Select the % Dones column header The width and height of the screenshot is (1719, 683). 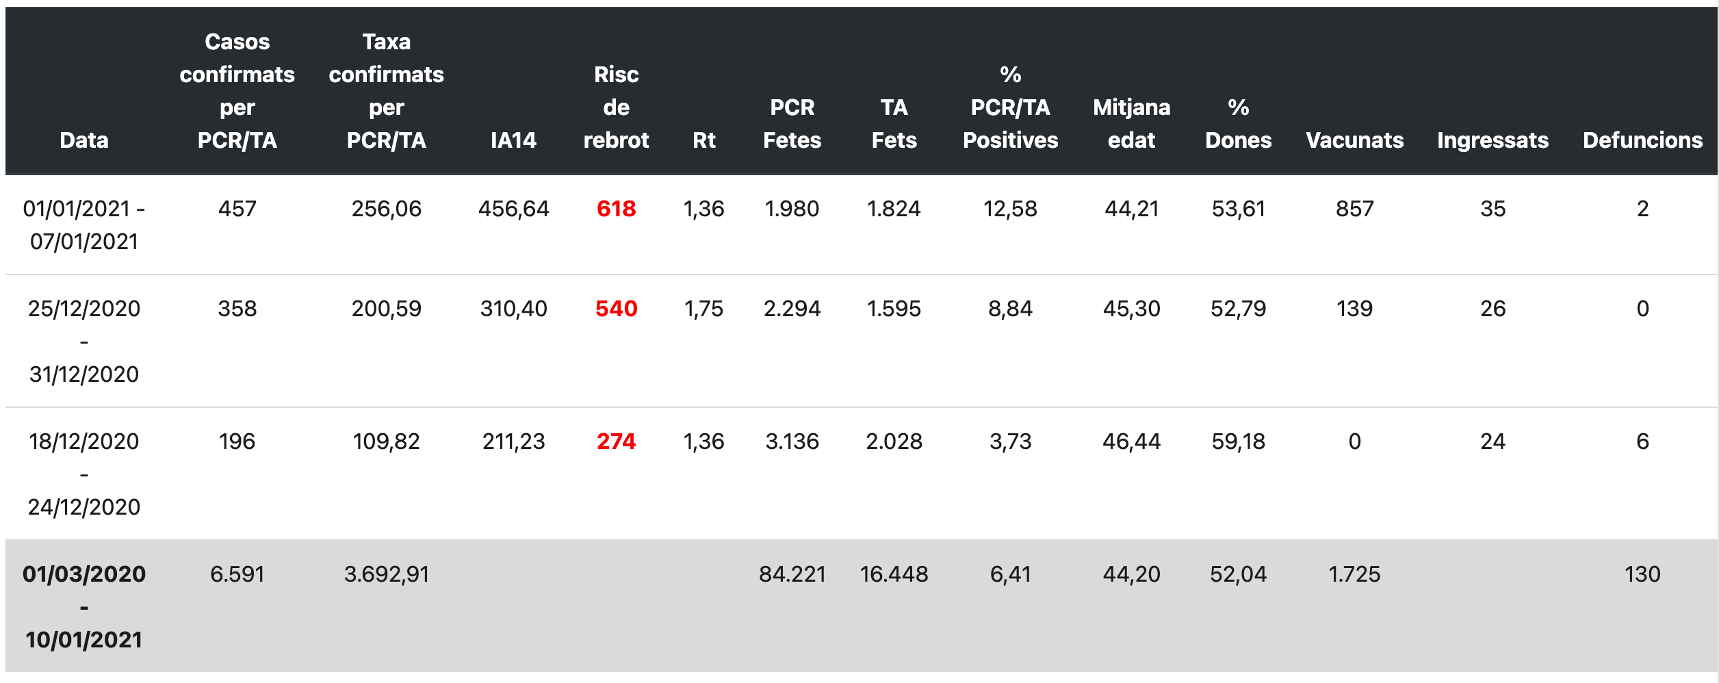[1238, 124]
